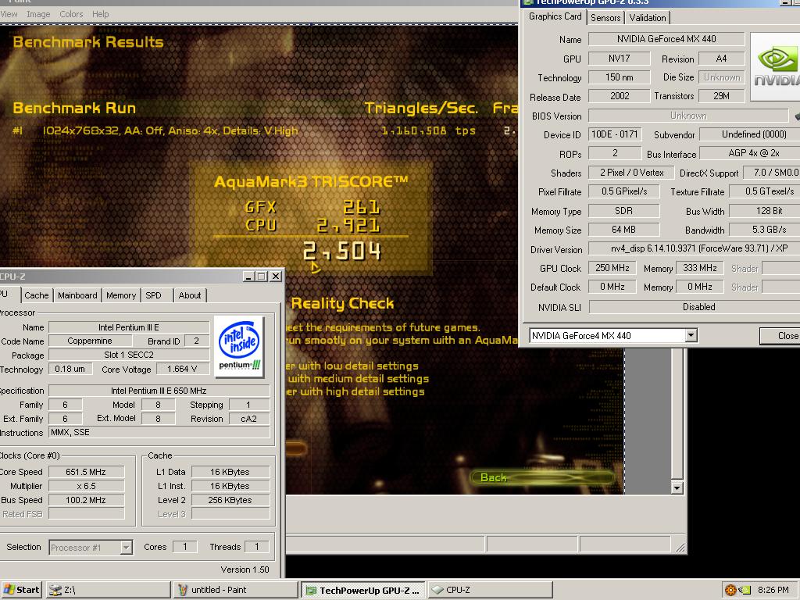The width and height of the screenshot is (800, 600).
Task: Click the Memory clock 333 MHz field
Action: 700,268
